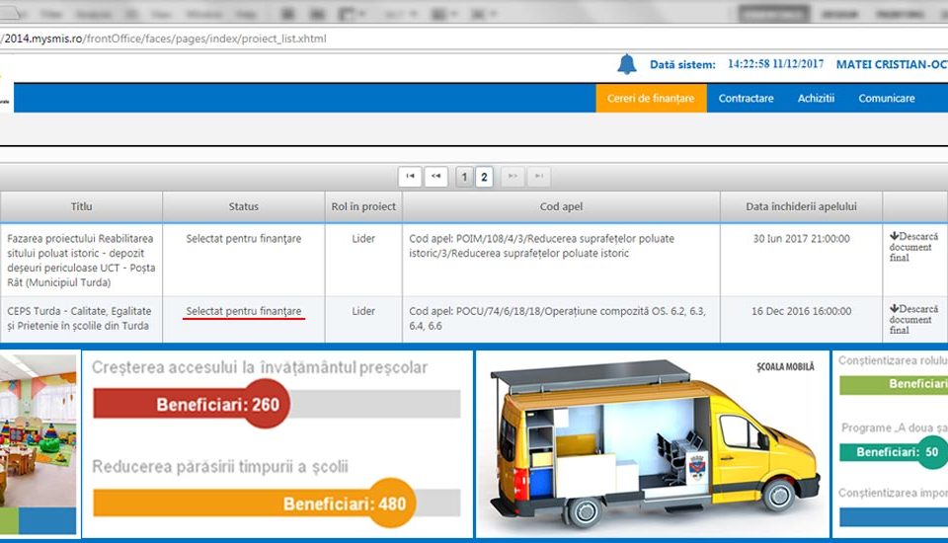948x543 pixels.
Task: Select the Comunicare menu item
Action: click(x=886, y=98)
